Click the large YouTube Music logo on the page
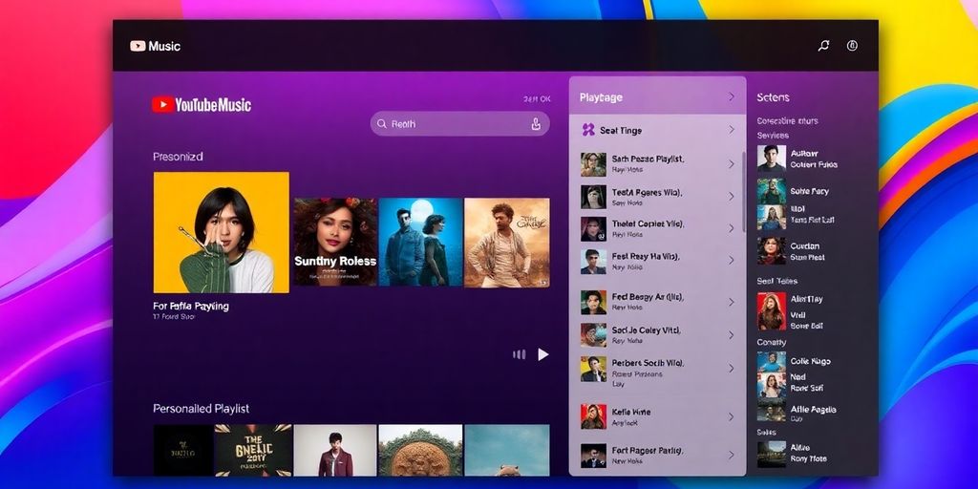The image size is (978, 489). pyautogui.click(x=202, y=105)
